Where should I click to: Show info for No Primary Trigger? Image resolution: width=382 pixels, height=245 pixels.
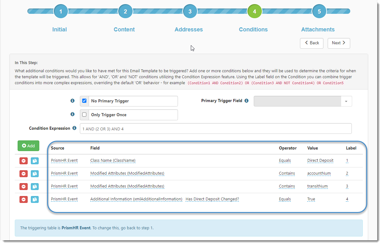[x=72, y=101]
